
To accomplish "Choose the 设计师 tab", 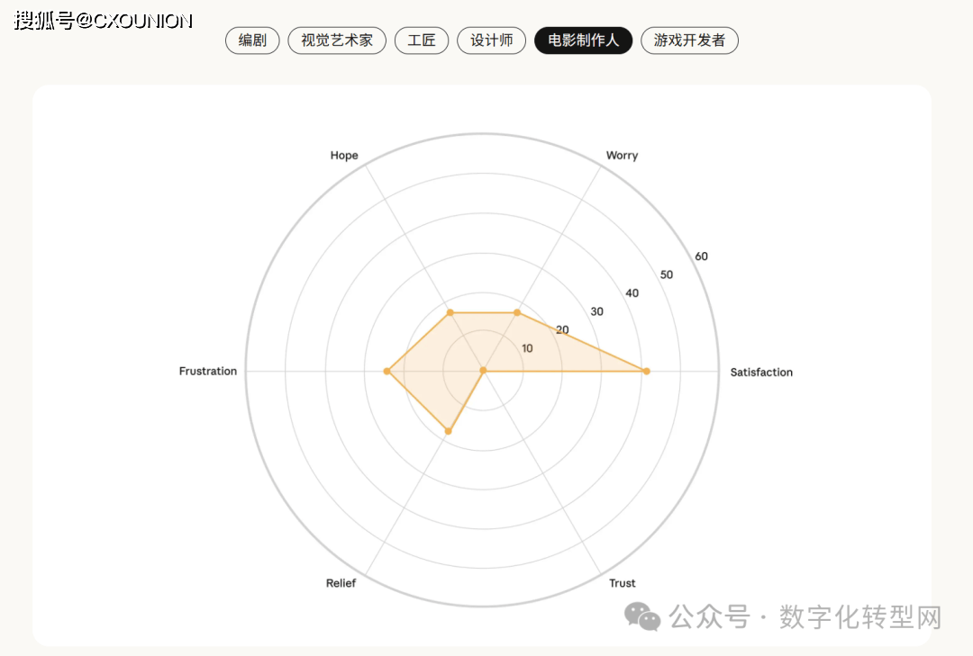I will pos(492,40).
